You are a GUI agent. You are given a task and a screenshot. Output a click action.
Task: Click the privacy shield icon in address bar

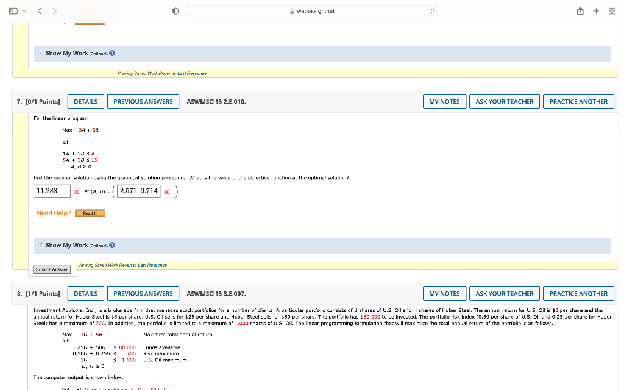[x=175, y=10]
